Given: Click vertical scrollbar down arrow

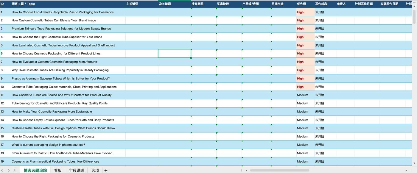Looking at the screenshot, I should (x=414, y=163).
